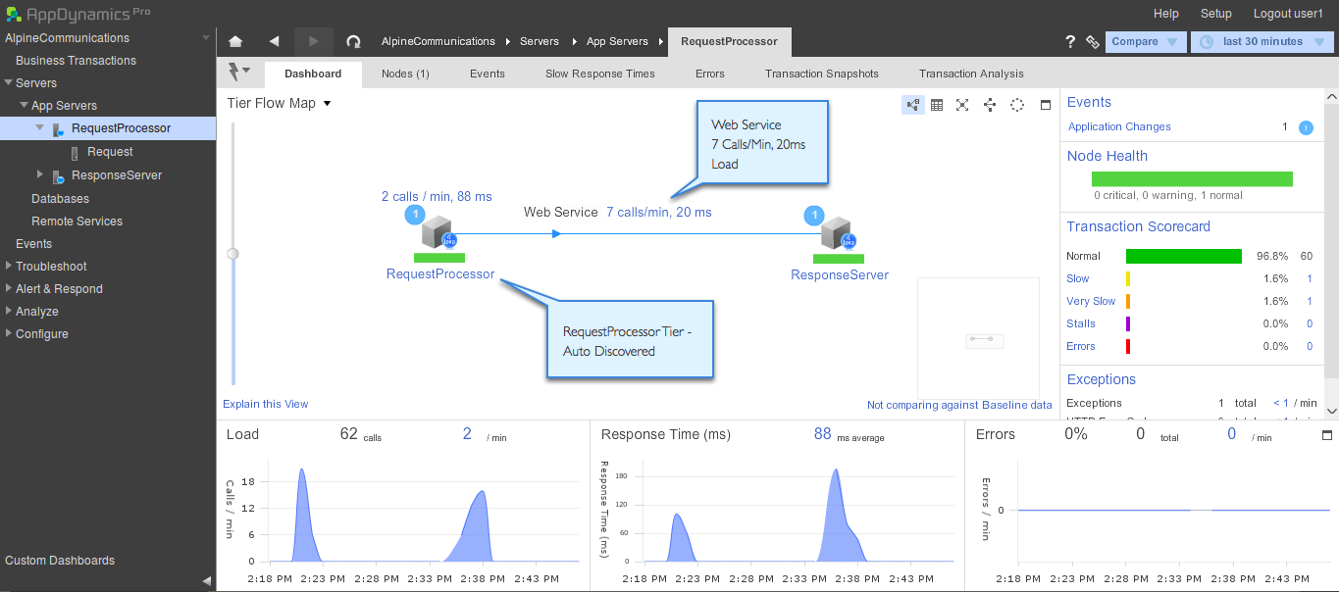
Task: Expand the Alert & Respond section
Action: (9, 288)
